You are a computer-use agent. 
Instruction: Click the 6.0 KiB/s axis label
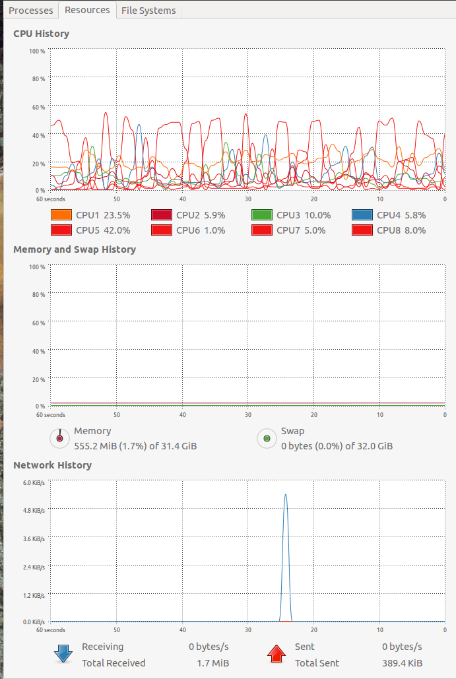tap(34, 483)
